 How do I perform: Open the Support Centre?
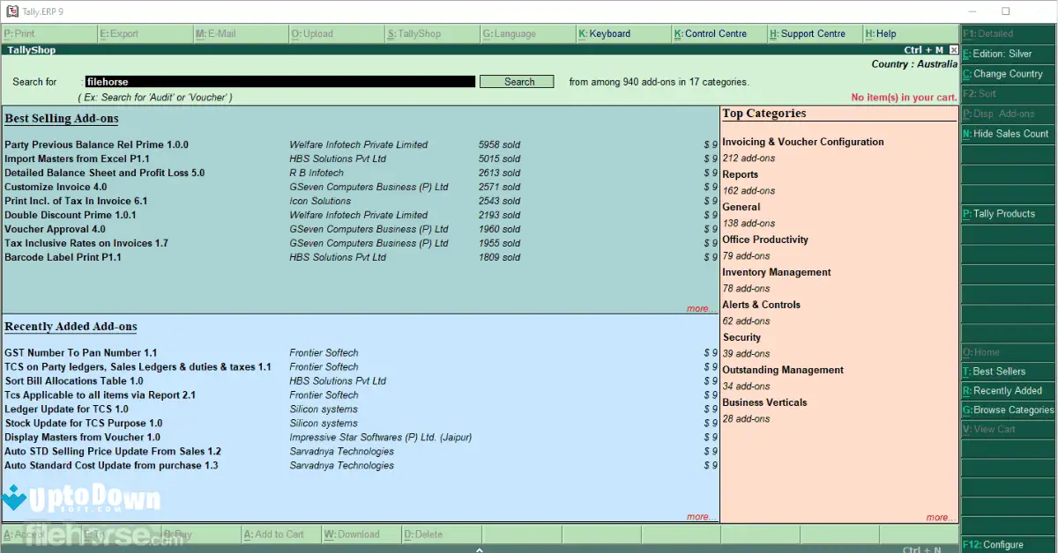pyautogui.click(x=802, y=33)
